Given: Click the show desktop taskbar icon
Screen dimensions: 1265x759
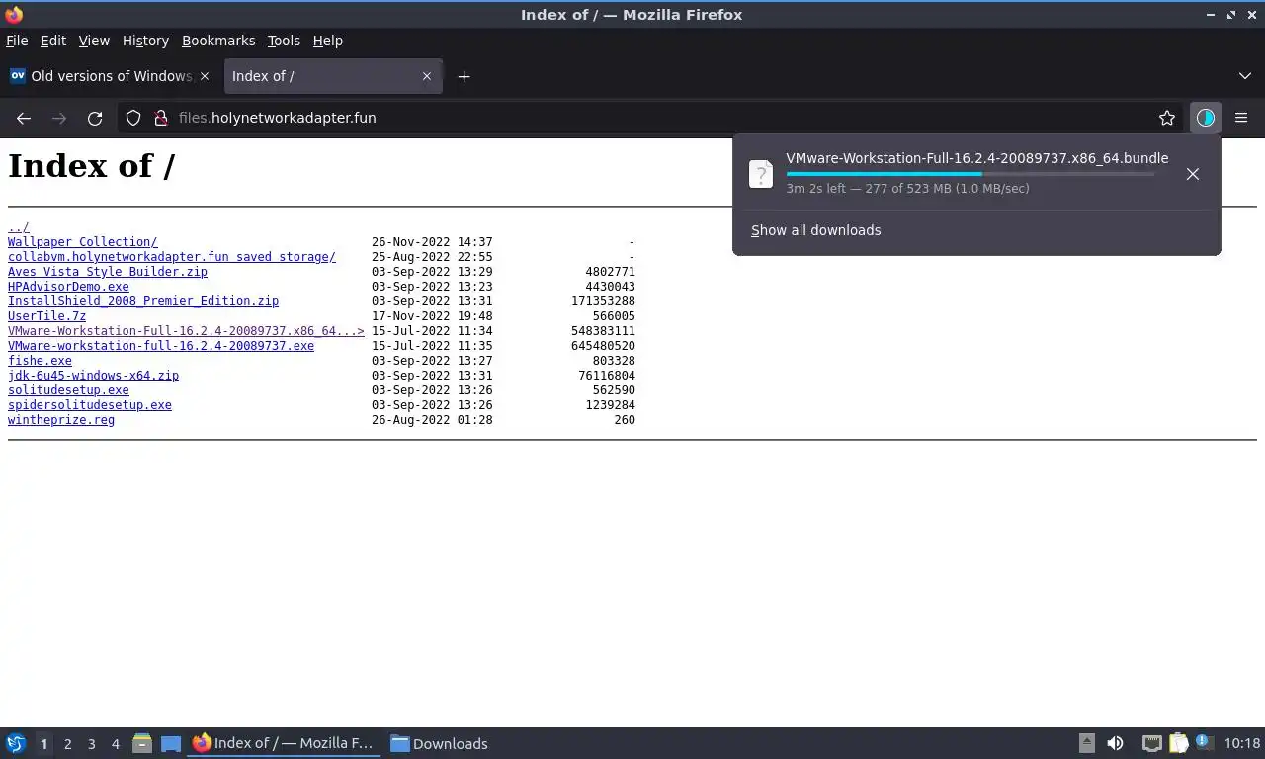Looking at the screenshot, I should pyautogui.click(x=171, y=743).
